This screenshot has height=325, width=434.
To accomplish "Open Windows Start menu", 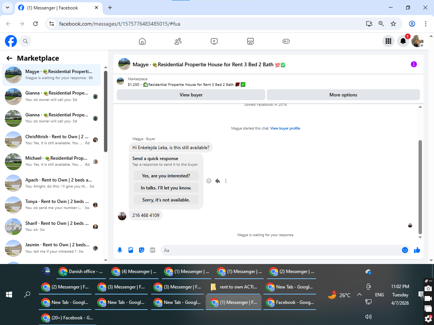I will pos(9,294).
